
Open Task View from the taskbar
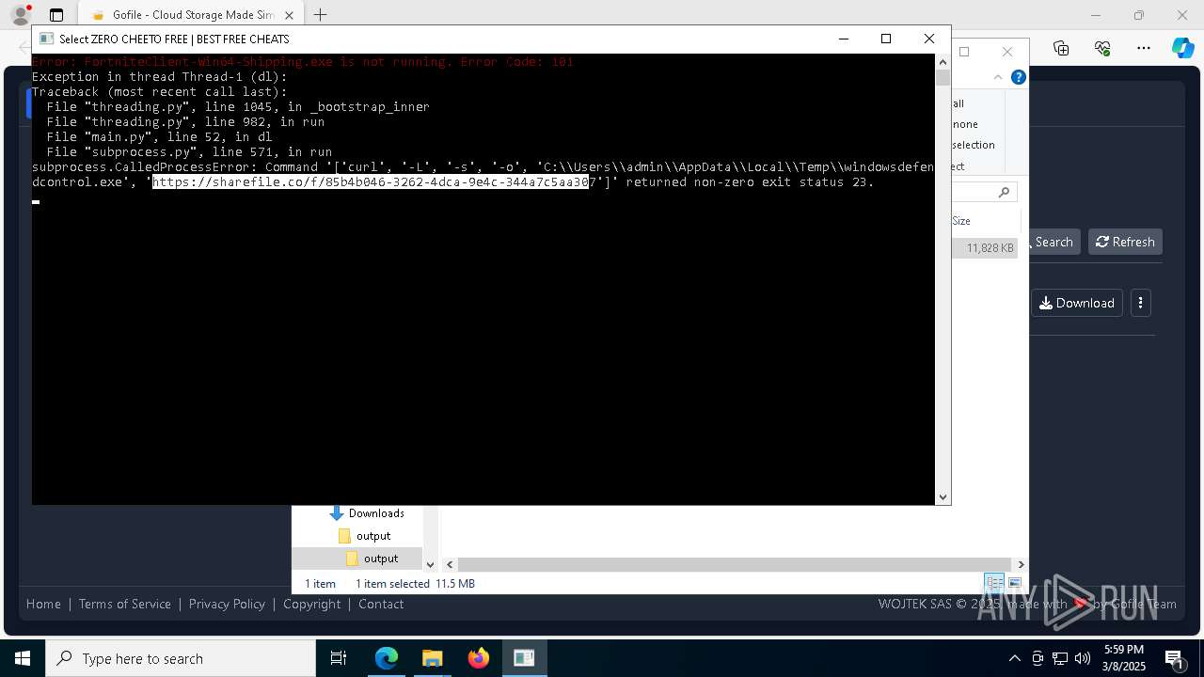(x=339, y=658)
